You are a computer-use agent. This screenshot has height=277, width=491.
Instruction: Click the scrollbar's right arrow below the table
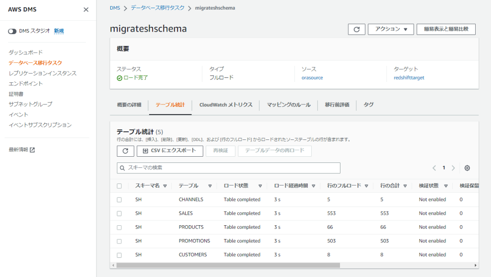[x=475, y=265]
